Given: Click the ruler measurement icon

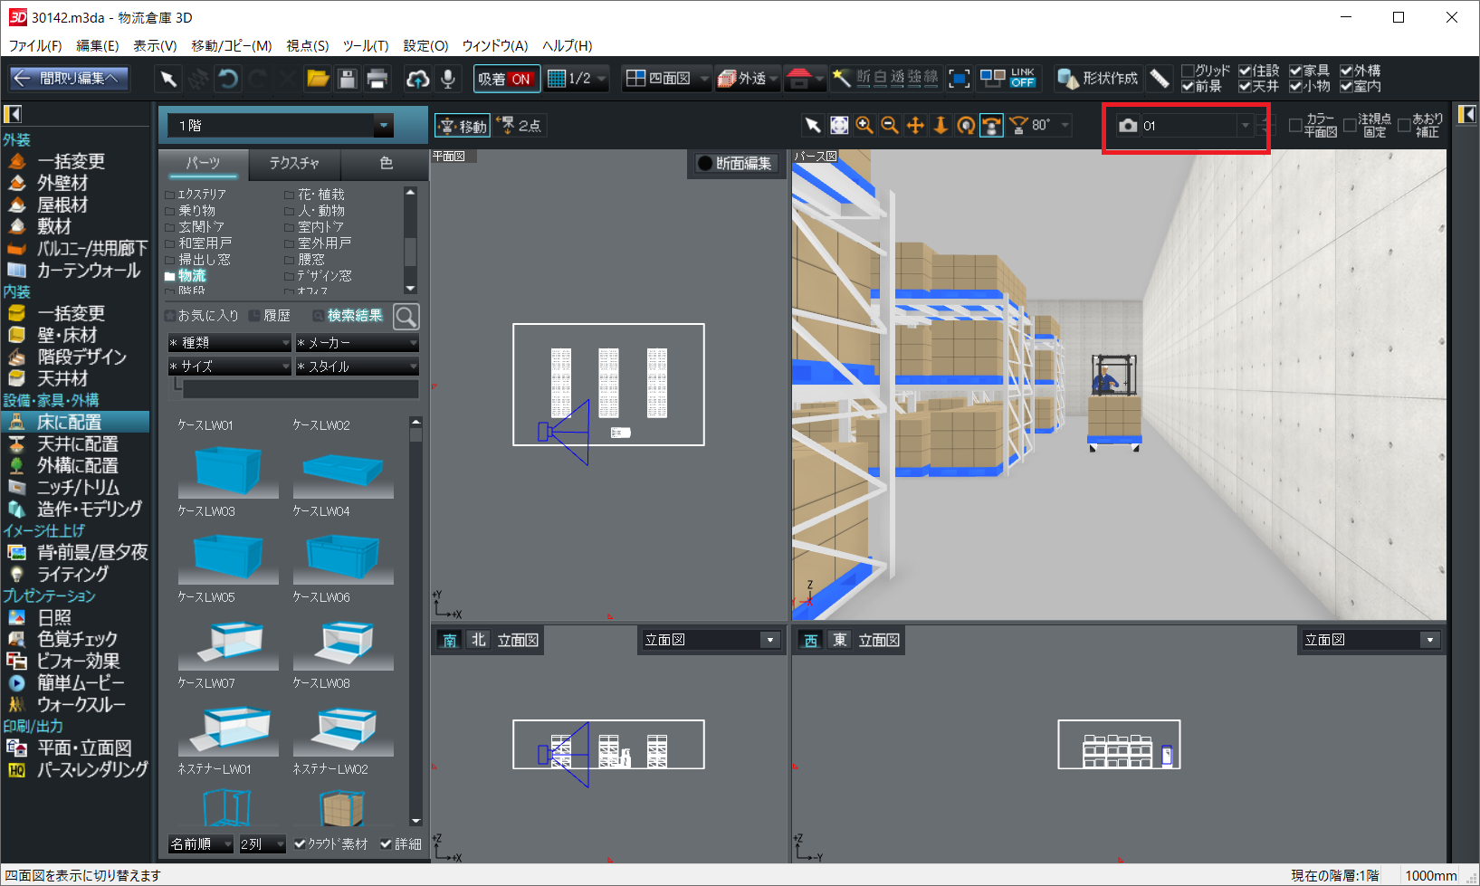Looking at the screenshot, I should 1160,79.
